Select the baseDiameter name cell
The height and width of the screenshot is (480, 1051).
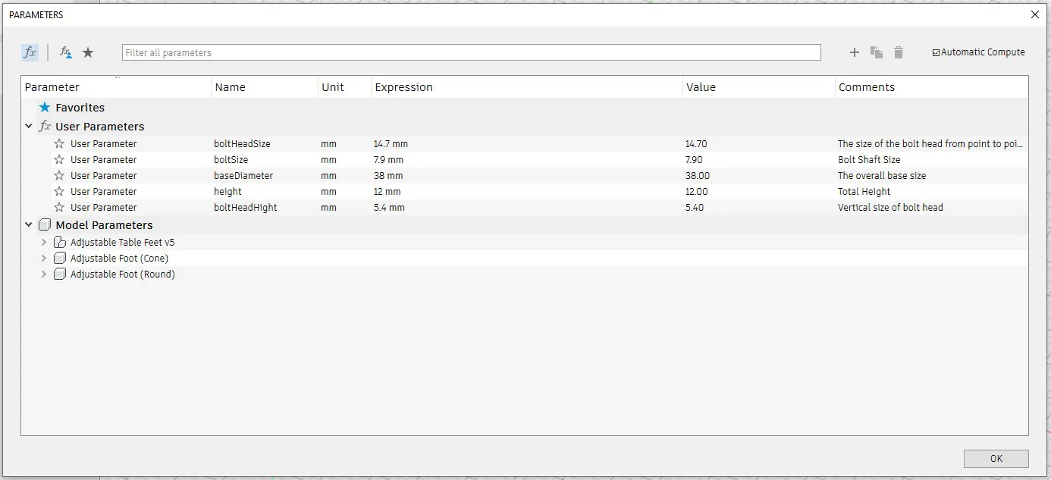coord(243,175)
